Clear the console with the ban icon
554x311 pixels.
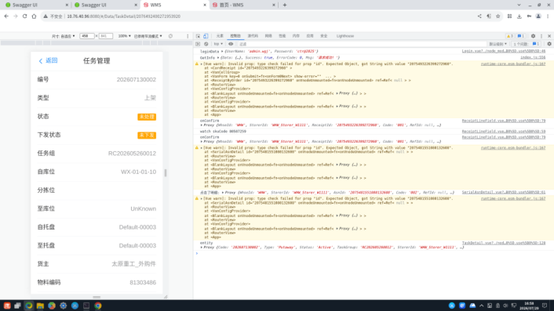click(206, 44)
